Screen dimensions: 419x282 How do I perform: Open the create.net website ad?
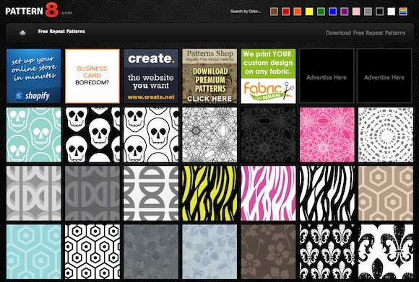pos(151,76)
